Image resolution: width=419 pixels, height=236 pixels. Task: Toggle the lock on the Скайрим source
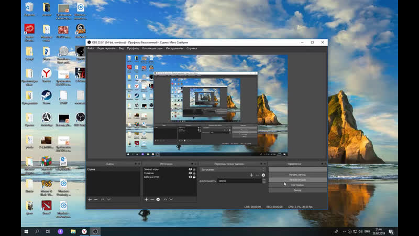(x=194, y=173)
